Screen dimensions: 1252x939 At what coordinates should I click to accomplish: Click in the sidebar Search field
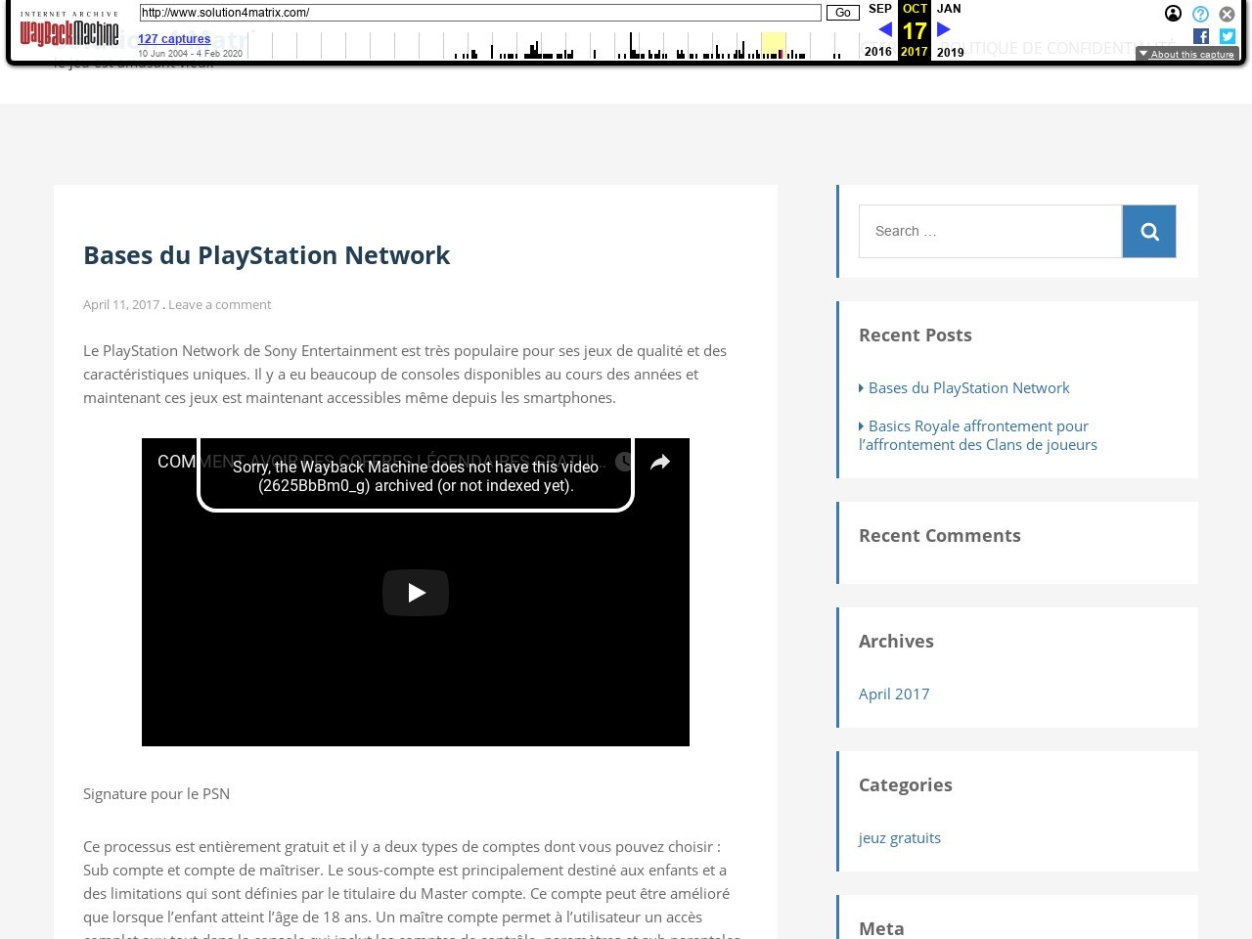point(990,232)
